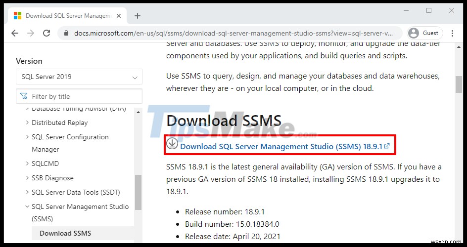Click Release date: April 20, 2021 text
Viewport: 467px width, 247px height.
(x=233, y=237)
